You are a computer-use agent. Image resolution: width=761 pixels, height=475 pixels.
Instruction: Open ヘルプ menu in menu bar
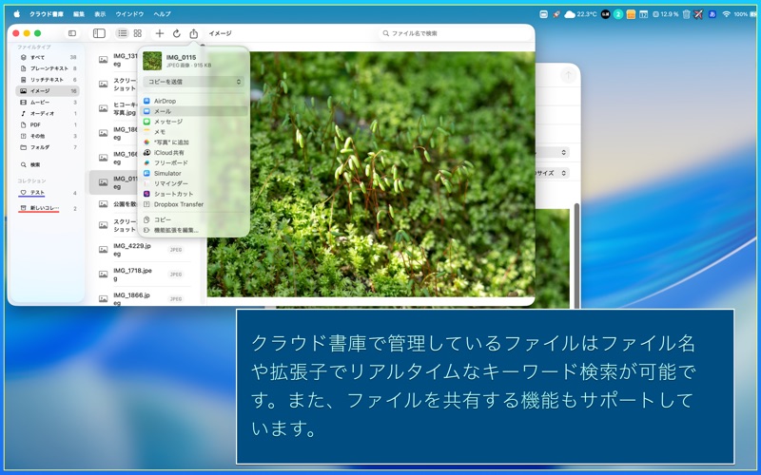[x=162, y=14]
